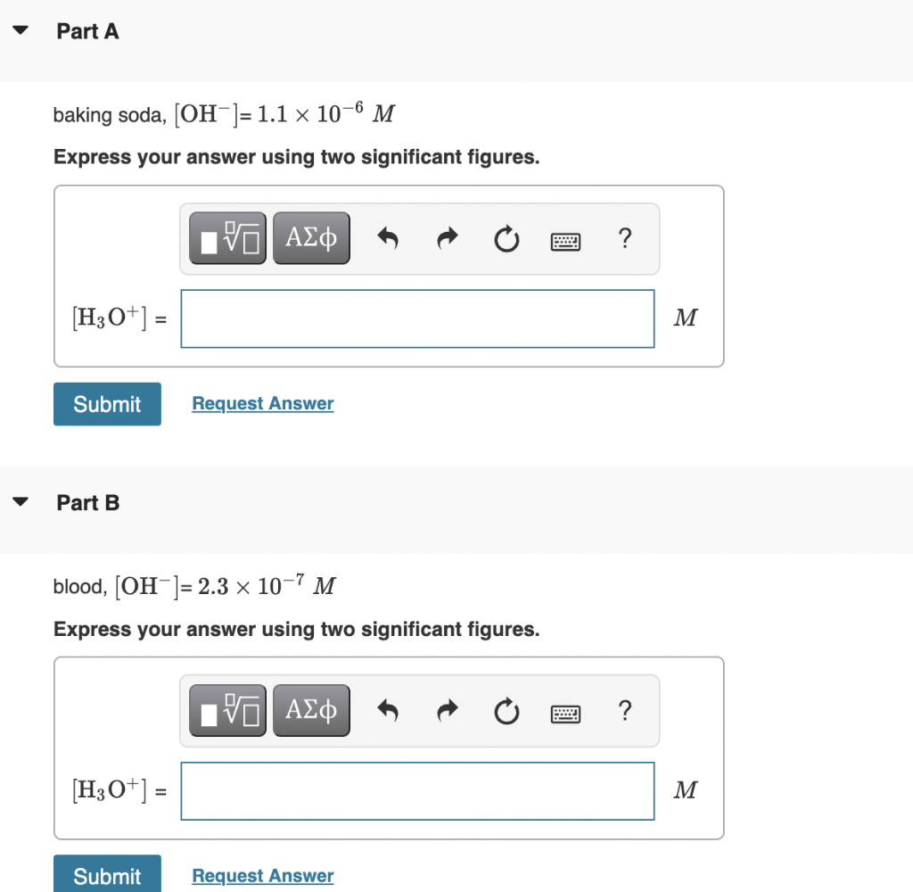Open help question mark in Part B

pos(625,710)
